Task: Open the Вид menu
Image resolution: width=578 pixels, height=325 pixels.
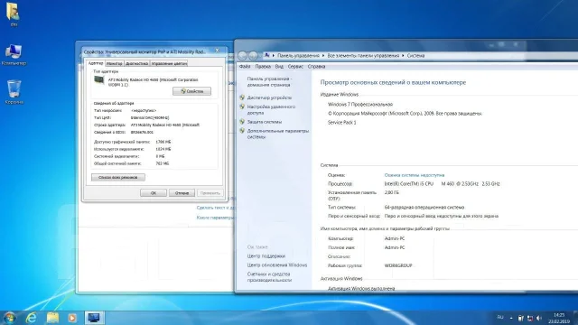Action: [x=279, y=67]
